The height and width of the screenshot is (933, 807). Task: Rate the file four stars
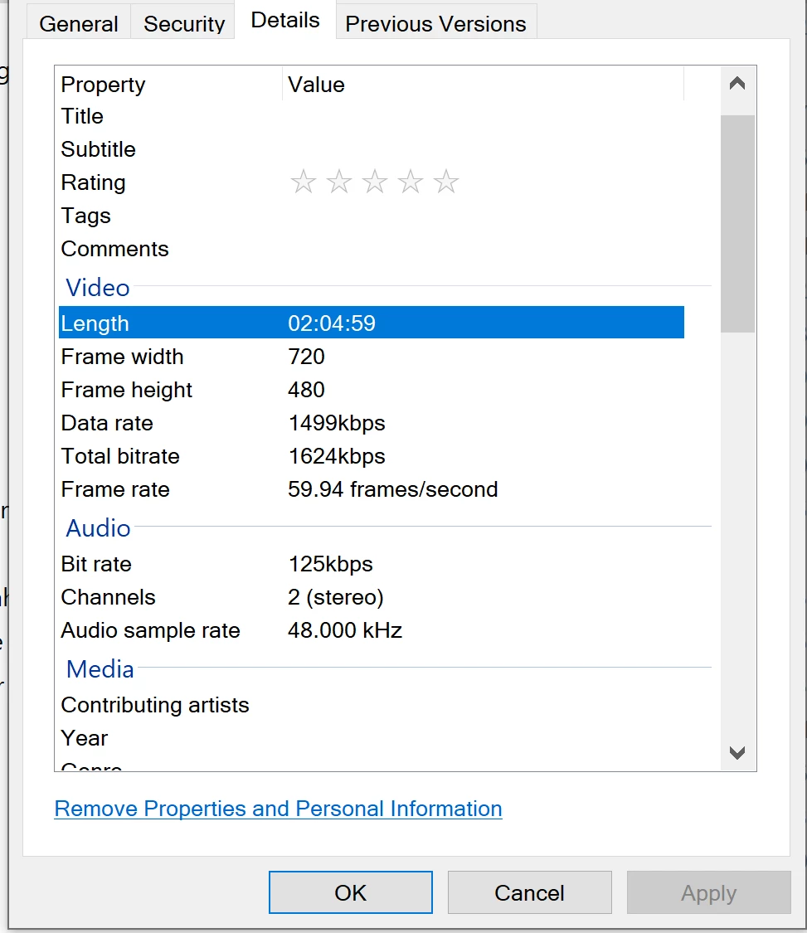411,182
